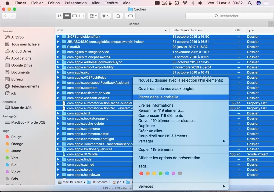Switch to column view in toolbar
Viewport: 274px width, 192px height.
[74, 16]
